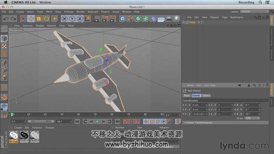The height and width of the screenshot is (154, 274).
Task: Select the Black material swatch
Action: (x=24, y=137)
